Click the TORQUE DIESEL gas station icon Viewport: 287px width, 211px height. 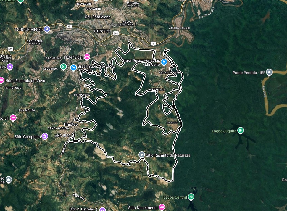coord(47,29)
